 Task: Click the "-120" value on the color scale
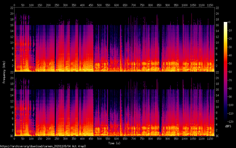[x=230, y=122]
